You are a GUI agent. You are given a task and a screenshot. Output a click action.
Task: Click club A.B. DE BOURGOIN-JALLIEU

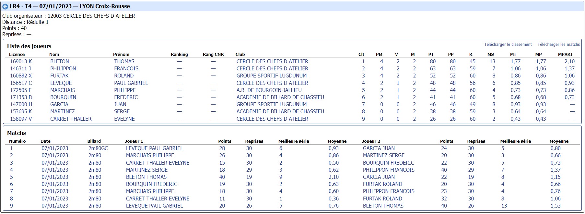tap(269, 90)
